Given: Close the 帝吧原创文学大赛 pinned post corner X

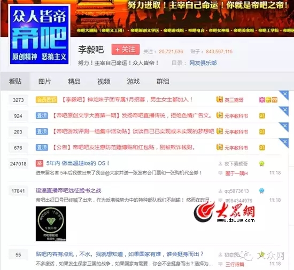Looking at the screenshot, I should click(x=285, y=109).
